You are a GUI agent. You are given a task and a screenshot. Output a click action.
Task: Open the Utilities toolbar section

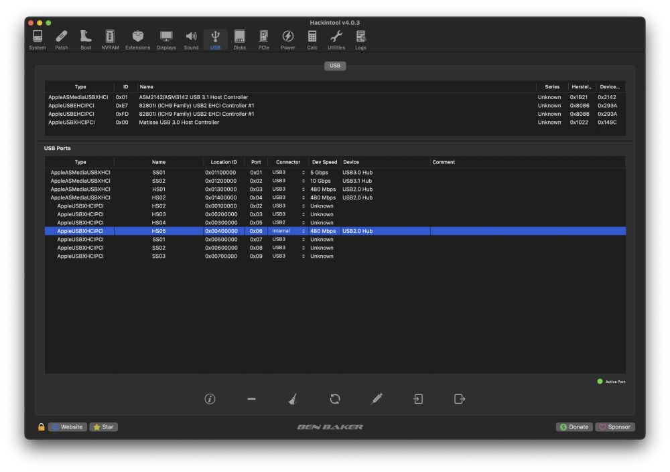(x=336, y=40)
